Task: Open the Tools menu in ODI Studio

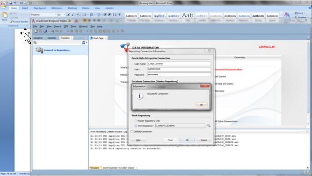Action: click(73, 26)
